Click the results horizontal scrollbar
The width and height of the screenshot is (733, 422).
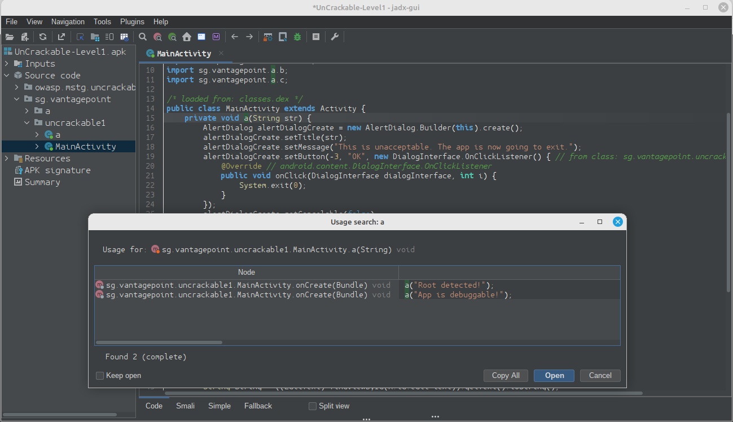(159, 342)
